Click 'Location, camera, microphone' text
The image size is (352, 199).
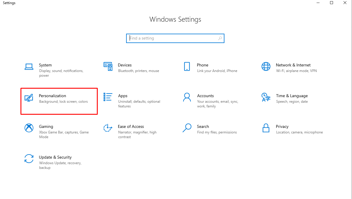299,132
